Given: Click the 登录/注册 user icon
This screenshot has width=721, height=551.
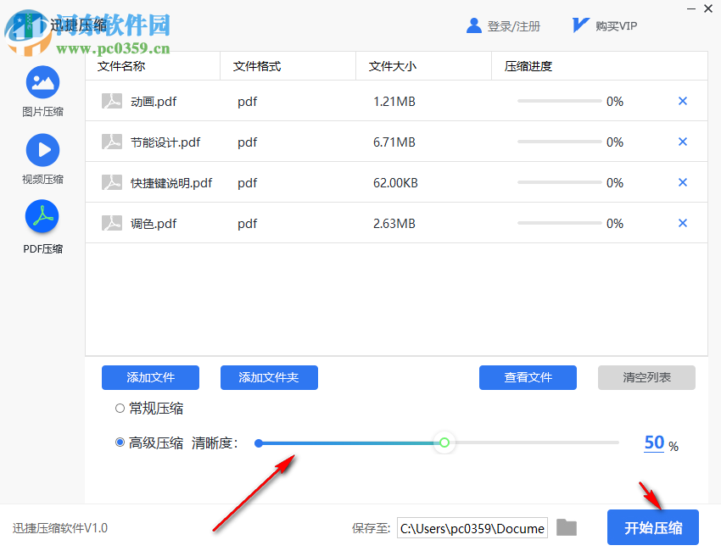Looking at the screenshot, I should [x=473, y=25].
